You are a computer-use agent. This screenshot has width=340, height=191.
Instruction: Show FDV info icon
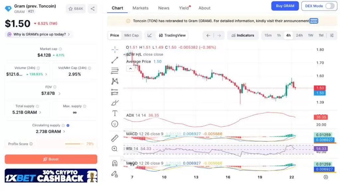tap(55, 87)
